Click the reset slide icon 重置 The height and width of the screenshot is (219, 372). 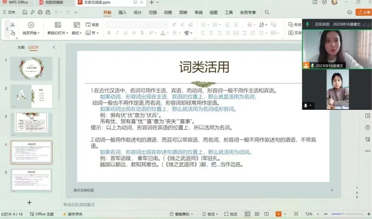tap(92, 25)
